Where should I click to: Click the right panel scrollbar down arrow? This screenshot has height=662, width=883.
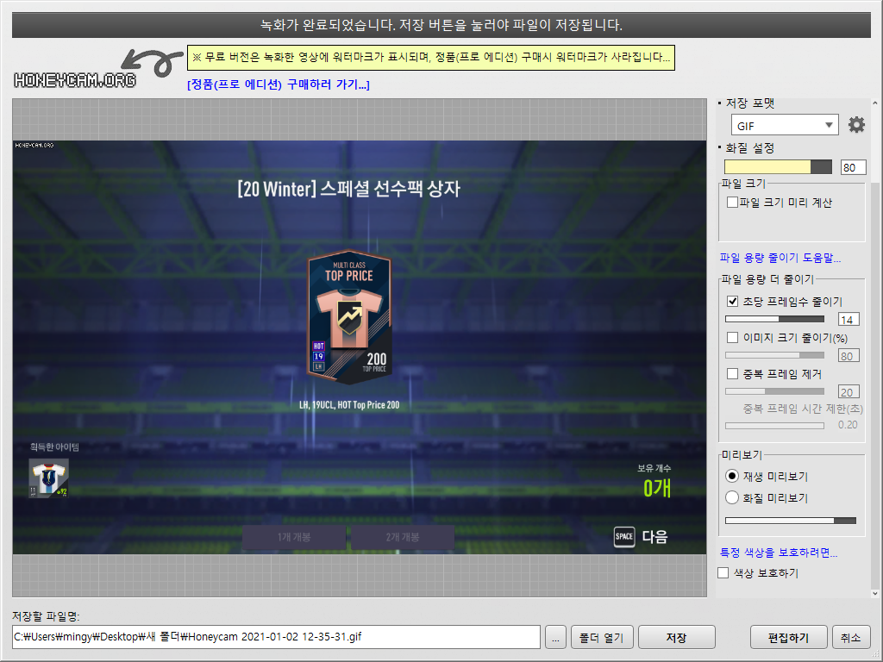coord(874,593)
